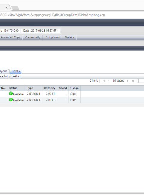Screen dimensions: 144x195
Task: Click the 2 items count label
Action: click(94, 81)
